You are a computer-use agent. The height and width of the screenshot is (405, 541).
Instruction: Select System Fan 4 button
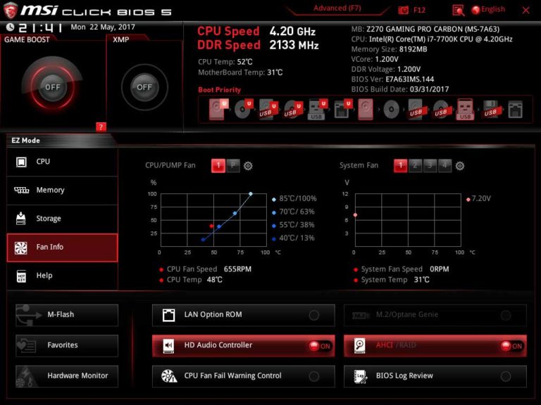[x=444, y=166]
